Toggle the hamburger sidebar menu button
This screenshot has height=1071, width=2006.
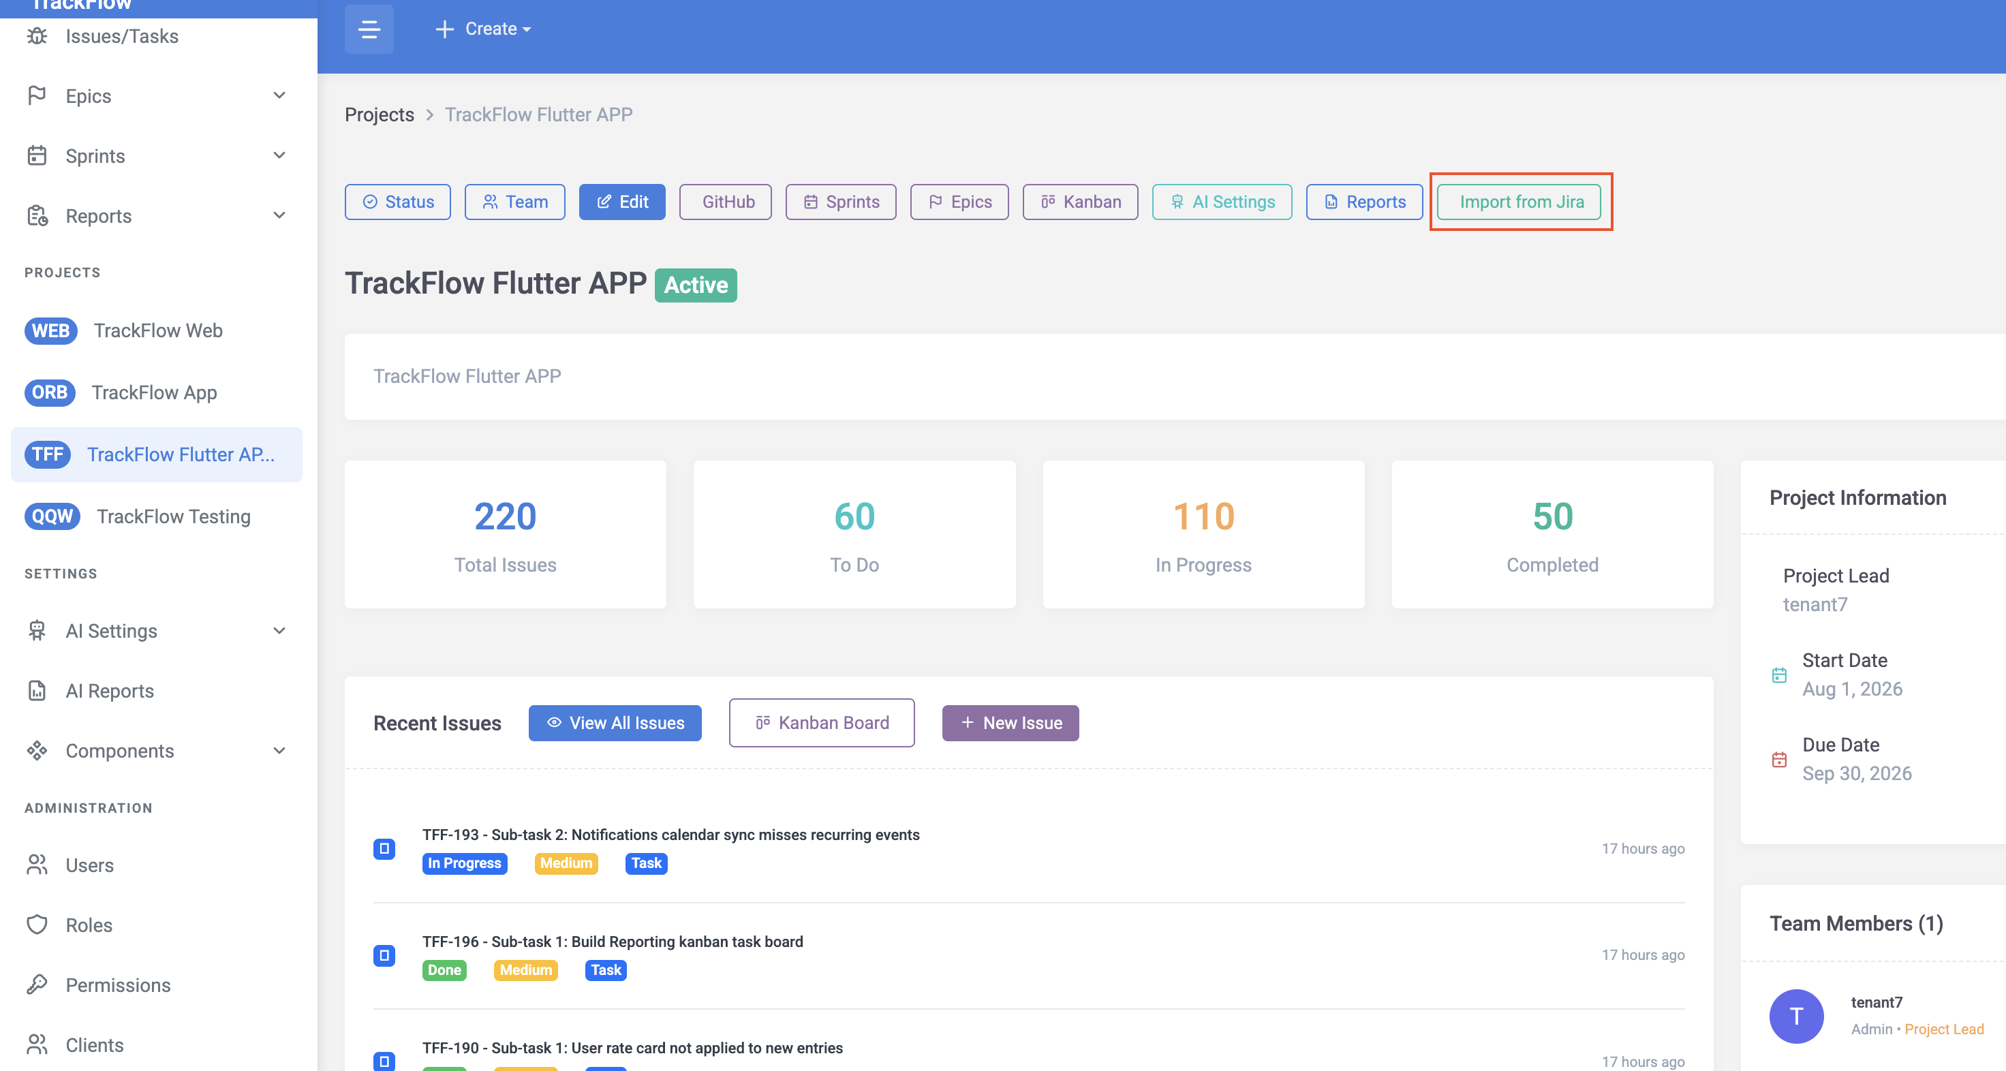coord(369,29)
